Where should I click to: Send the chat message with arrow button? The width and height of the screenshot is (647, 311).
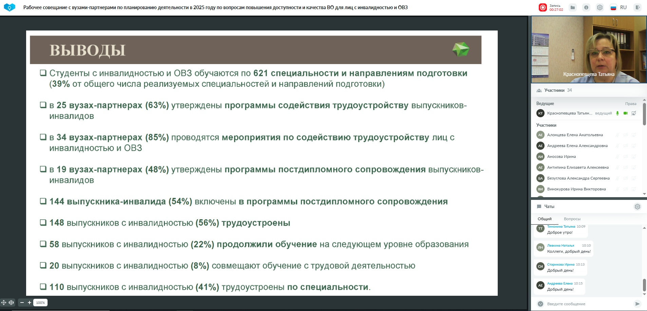click(638, 304)
